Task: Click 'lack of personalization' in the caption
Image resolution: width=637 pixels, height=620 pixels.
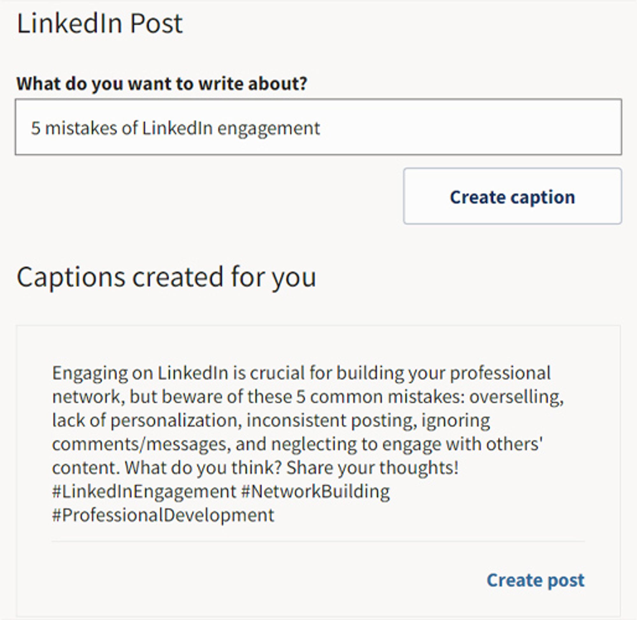Action: (x=147, y=420)
